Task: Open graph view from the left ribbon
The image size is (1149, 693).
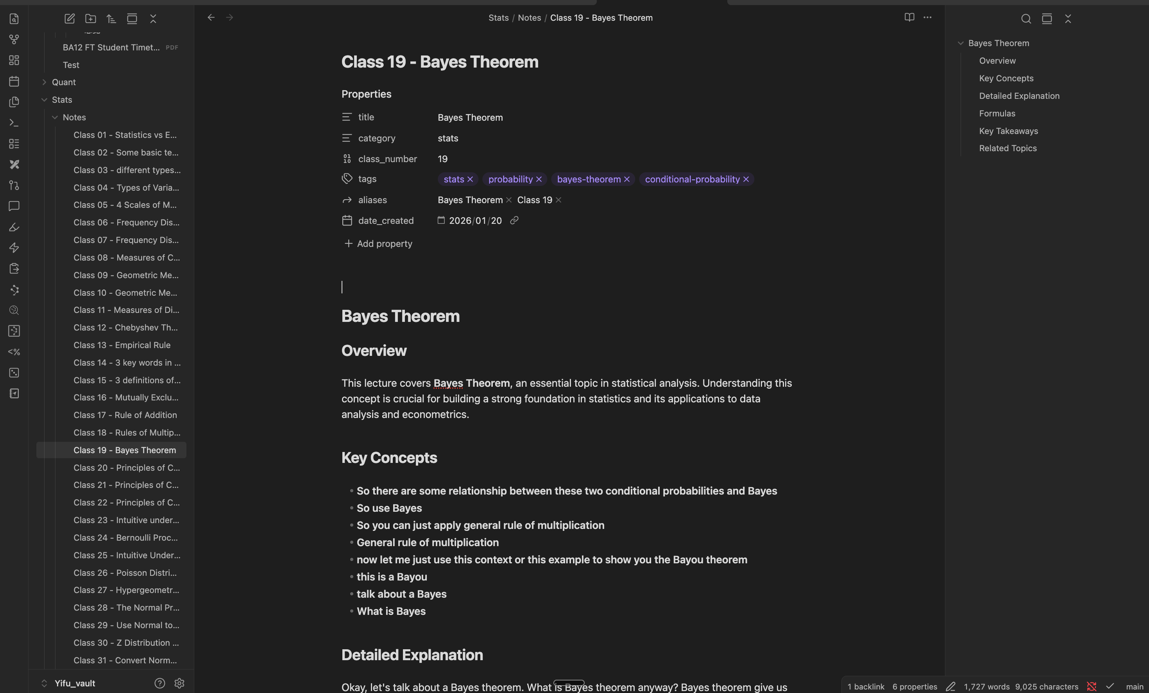Action: [14, 39]
